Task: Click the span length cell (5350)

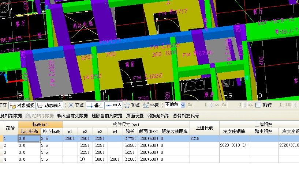Action: click(x=130, y=145)
